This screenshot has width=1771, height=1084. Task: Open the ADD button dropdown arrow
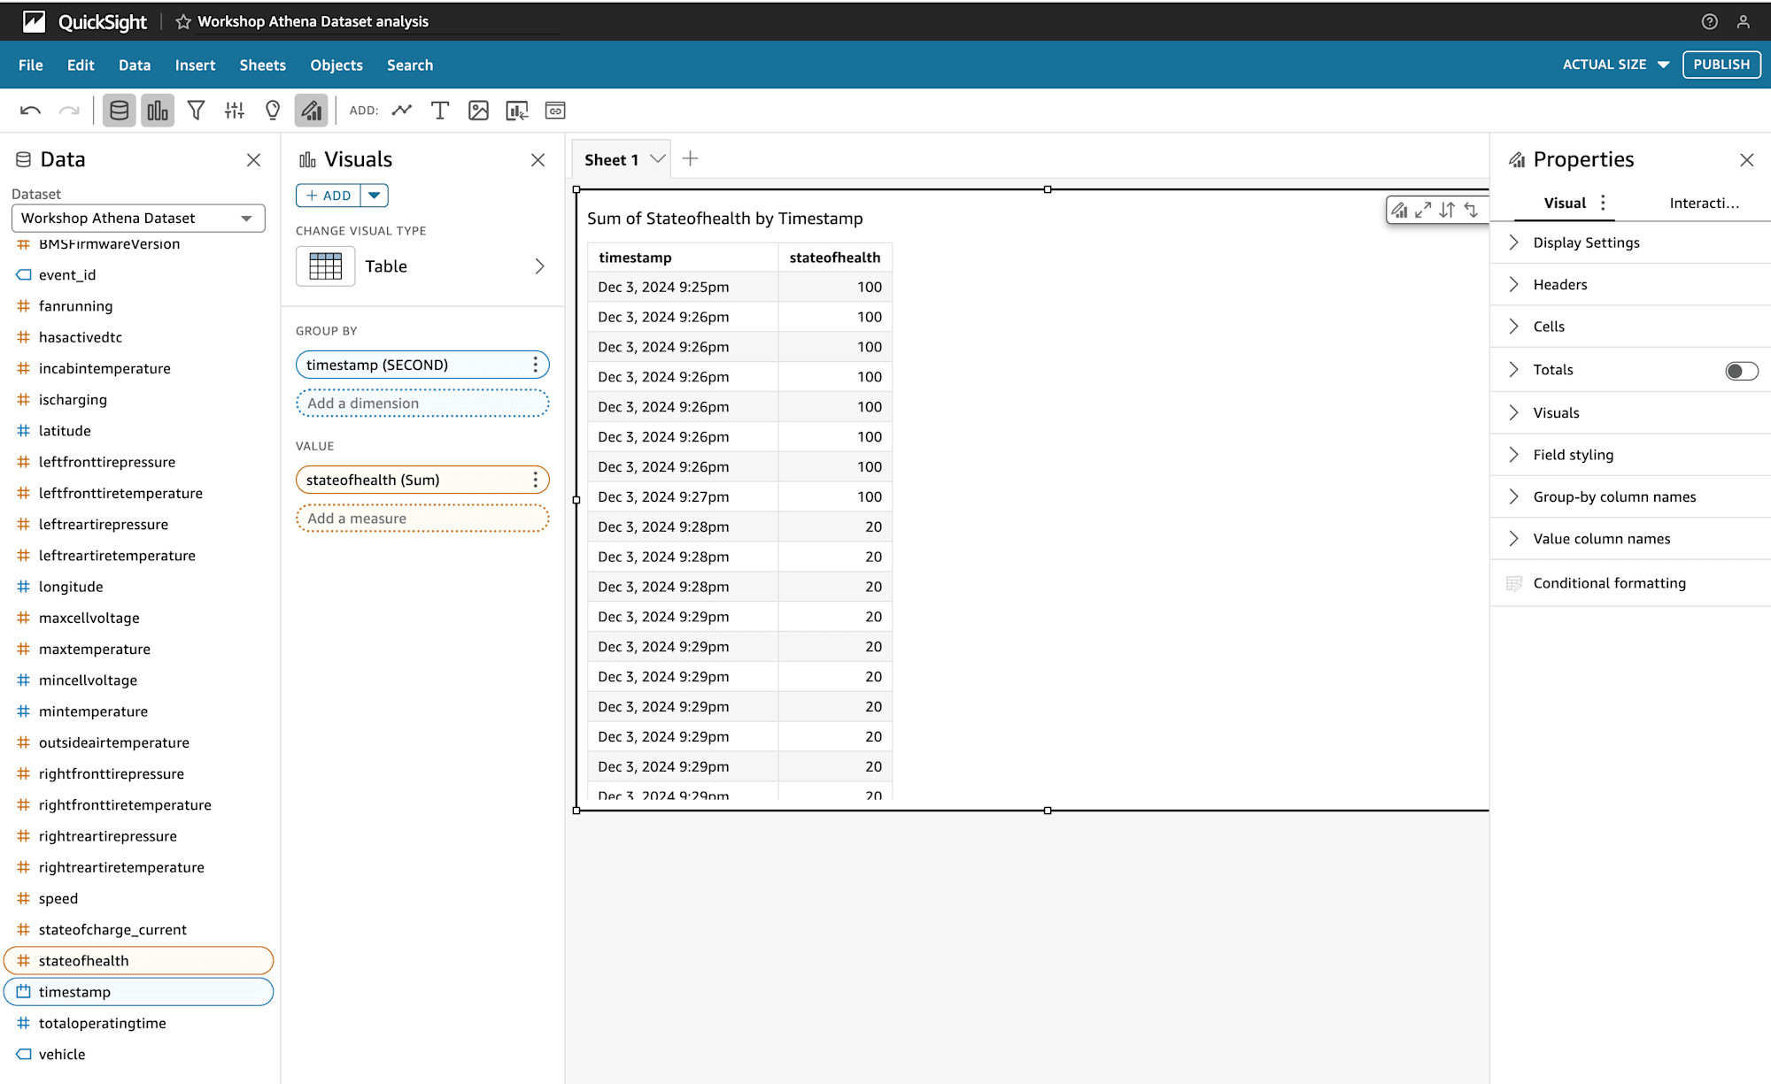click(x=375, y=196)
